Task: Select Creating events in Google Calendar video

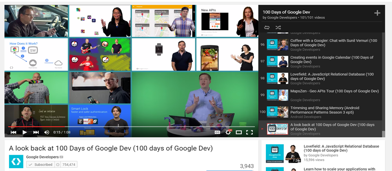Action: 332,59
